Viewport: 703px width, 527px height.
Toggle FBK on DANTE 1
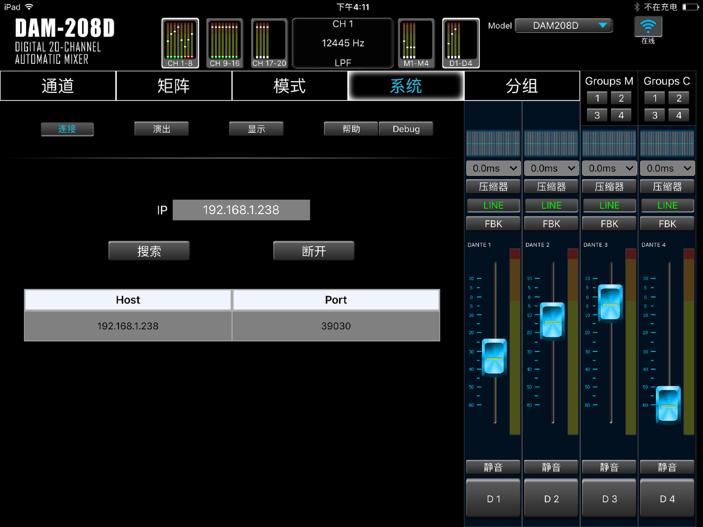click(493, 224)
